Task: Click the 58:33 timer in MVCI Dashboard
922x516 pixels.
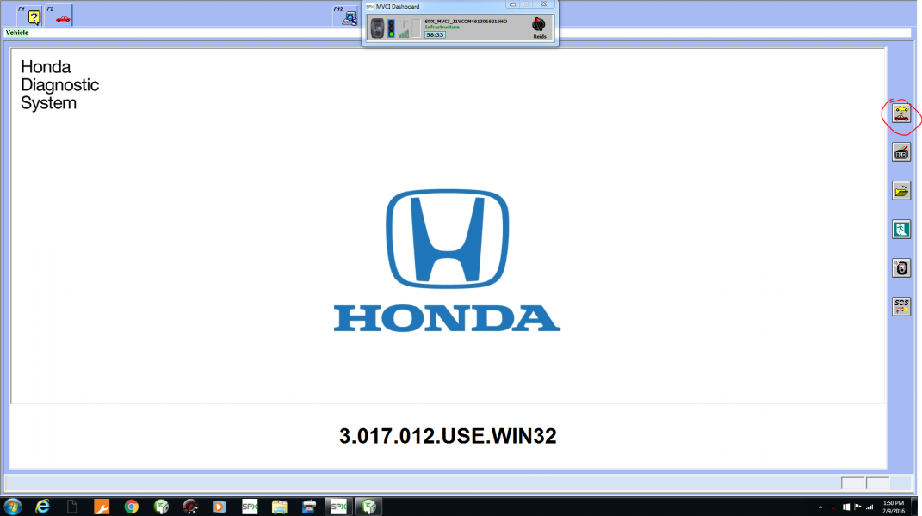Action: point(435,34)
